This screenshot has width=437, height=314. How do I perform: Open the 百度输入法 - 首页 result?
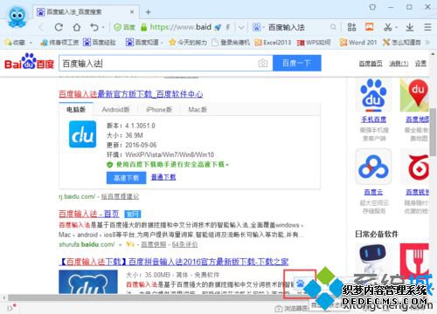click(x=89, y=214)
